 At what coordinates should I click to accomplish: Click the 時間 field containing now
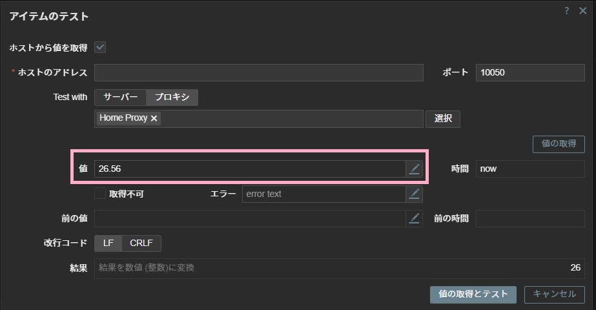pos(529,169)
